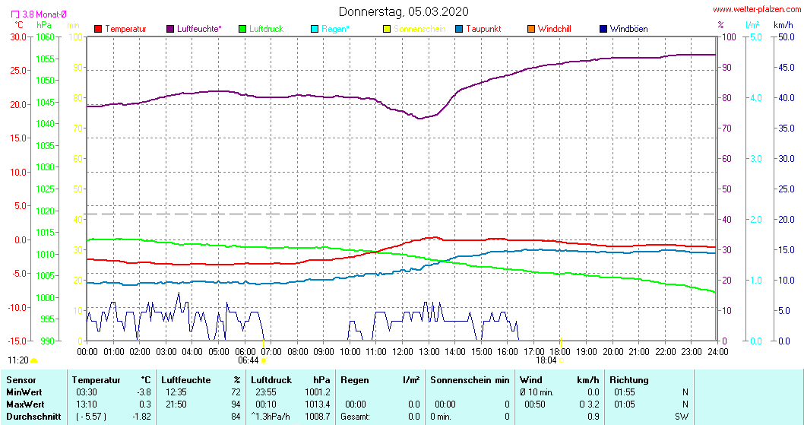The image size is (804, 425).
Task: Click the Temperatur legend label
Action: 125,29
